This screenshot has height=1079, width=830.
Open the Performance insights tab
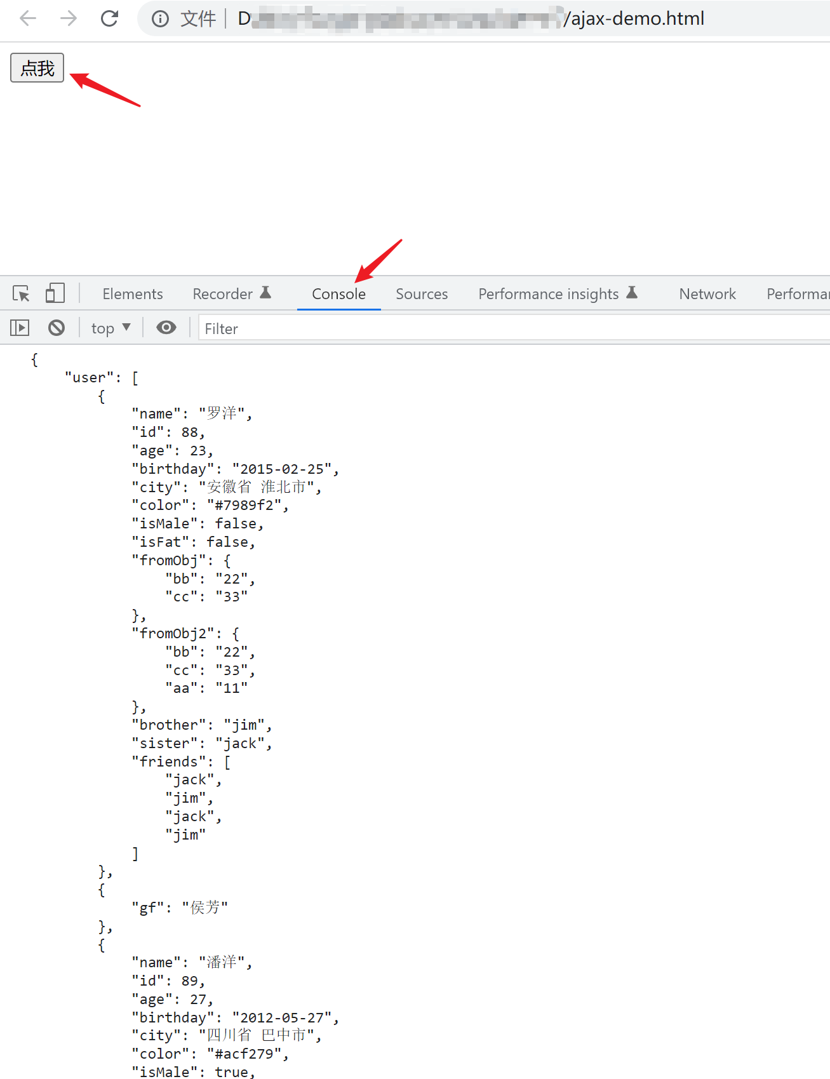click(x=558, y=294)
